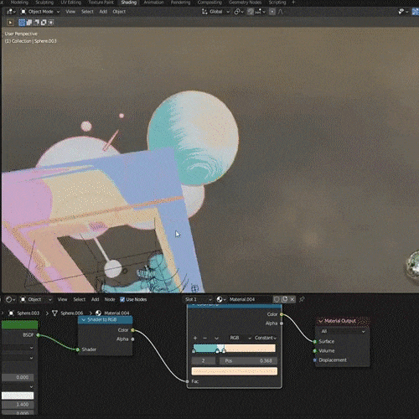Click the Shader to RGB Color output socket
This screenshot has height=419, width=419.
(132, 330)
